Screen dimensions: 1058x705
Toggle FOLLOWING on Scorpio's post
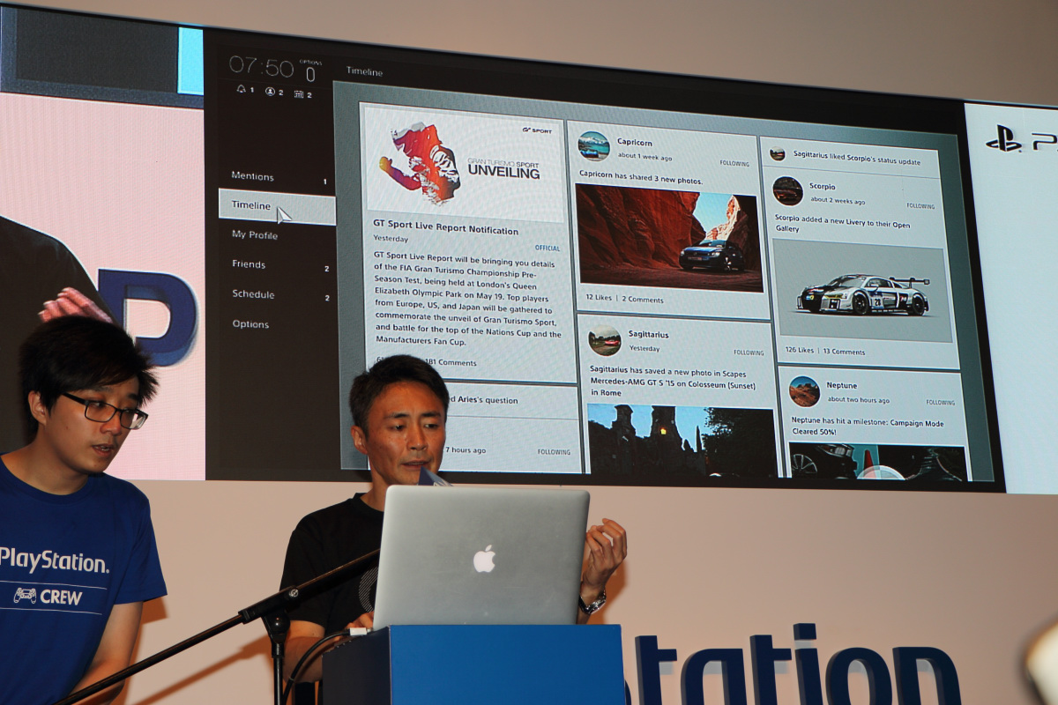coord(920,205)
